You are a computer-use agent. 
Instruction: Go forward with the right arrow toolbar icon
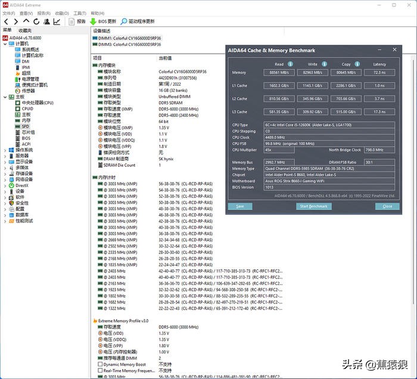coord(16,21)
